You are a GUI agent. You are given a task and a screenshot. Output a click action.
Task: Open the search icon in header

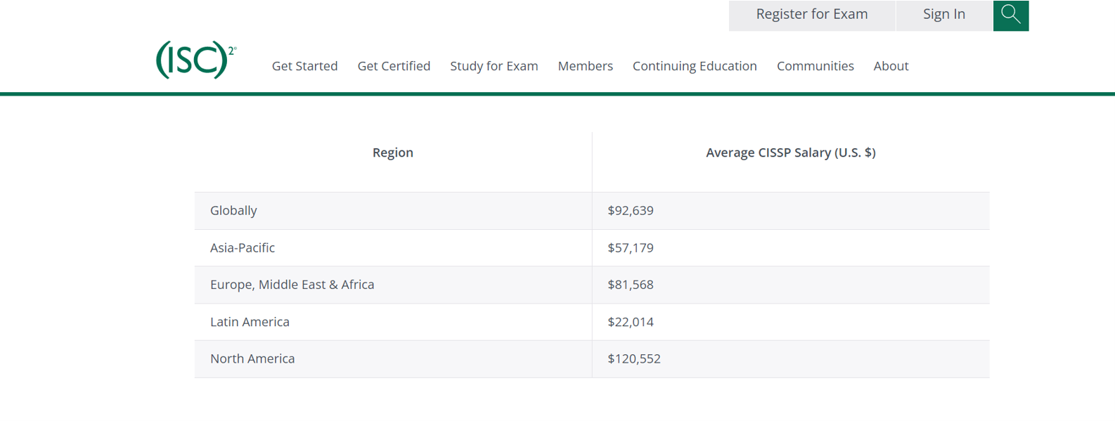1011,15
